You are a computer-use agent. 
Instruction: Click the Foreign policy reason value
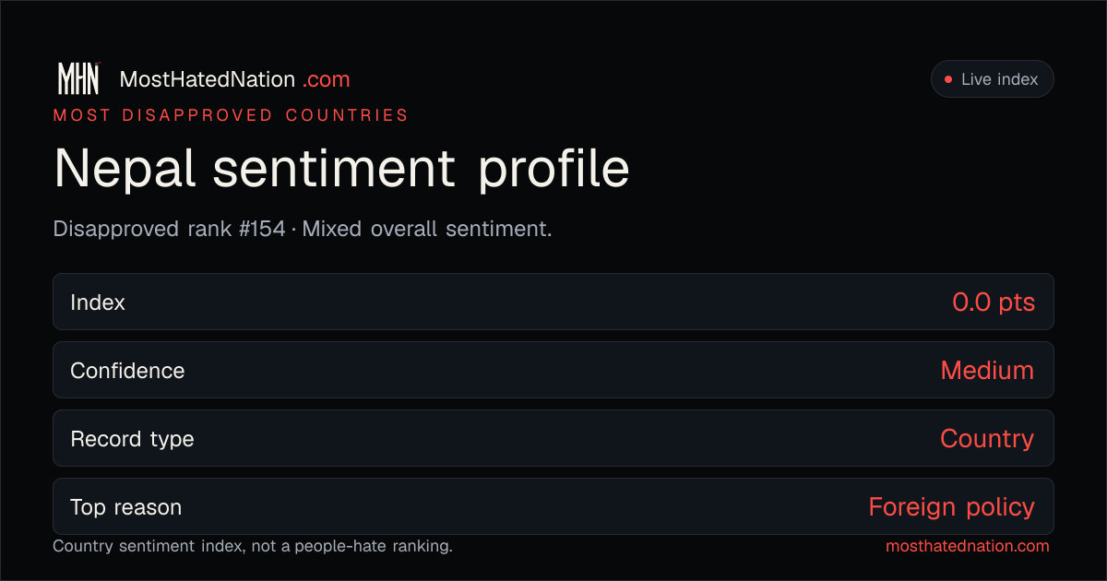click(x=951, y=507)
